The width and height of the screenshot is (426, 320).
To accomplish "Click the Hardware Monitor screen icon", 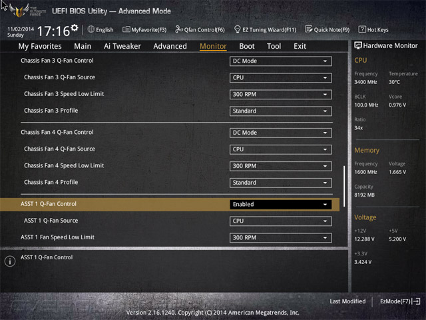I will tap(358, 45).
